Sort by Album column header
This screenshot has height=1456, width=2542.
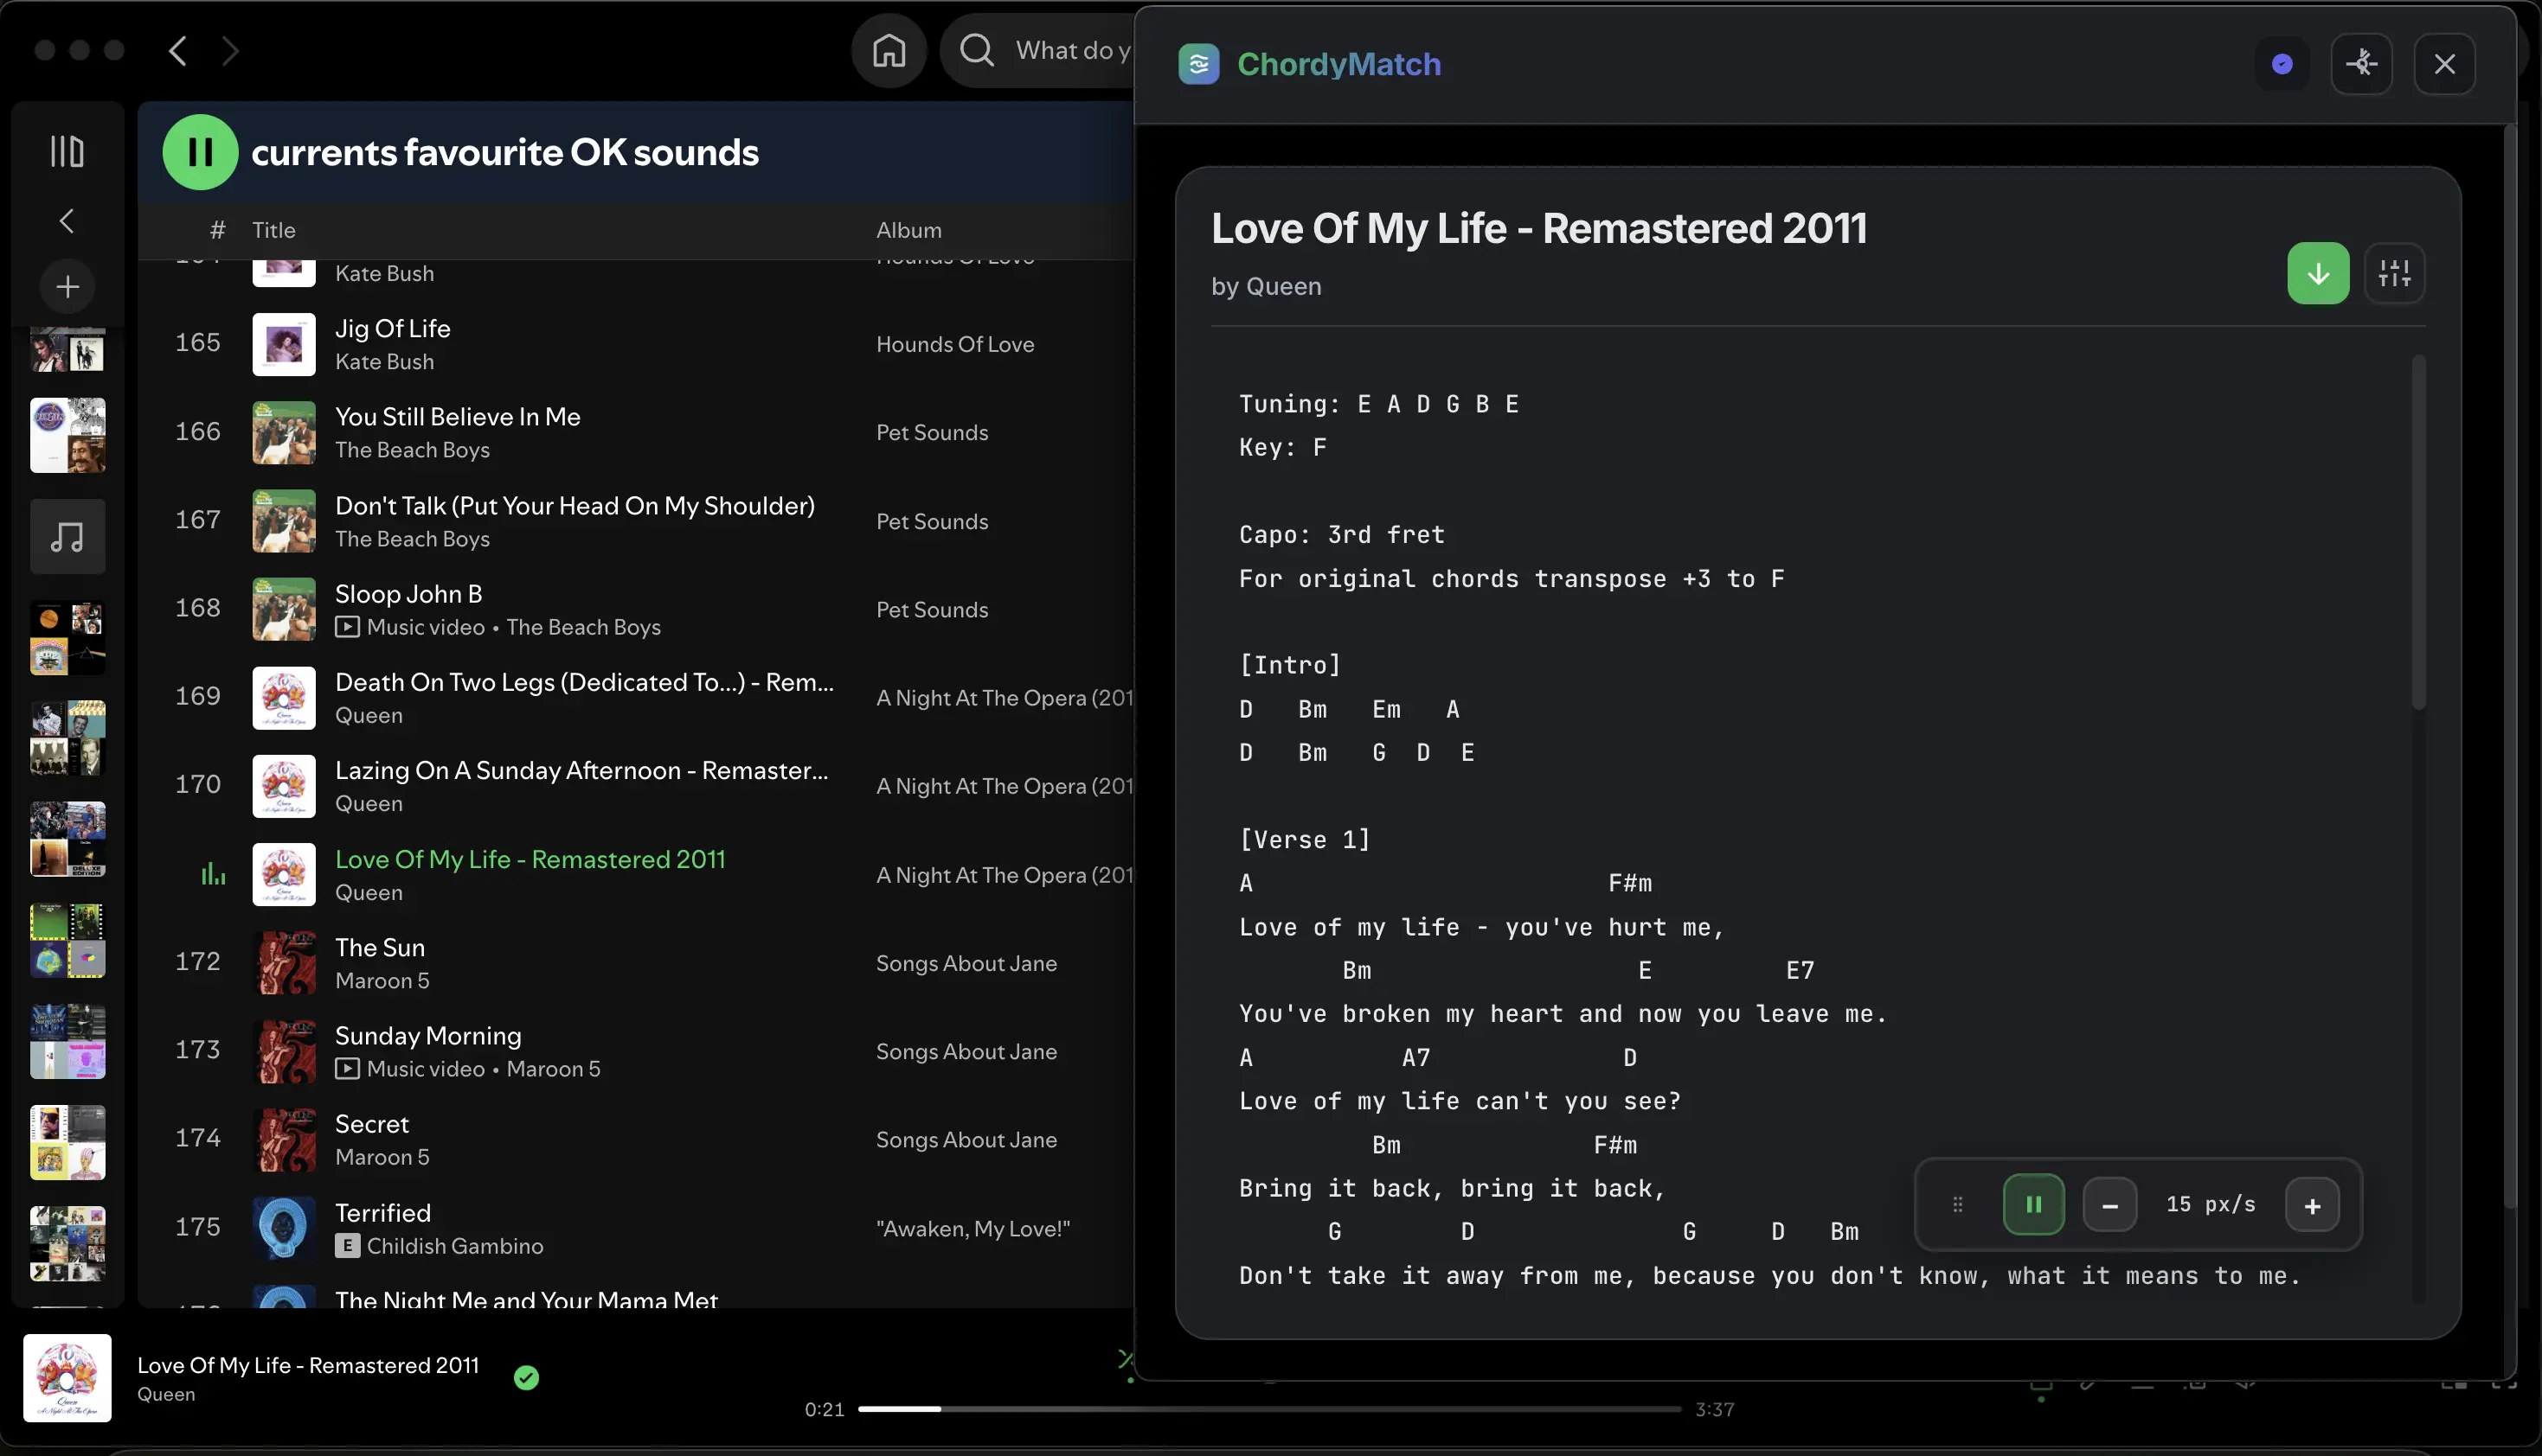908,230
